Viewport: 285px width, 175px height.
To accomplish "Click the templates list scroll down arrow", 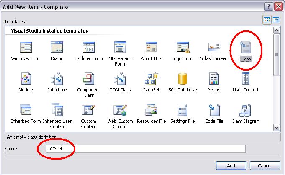I will (x=277, y=127).
